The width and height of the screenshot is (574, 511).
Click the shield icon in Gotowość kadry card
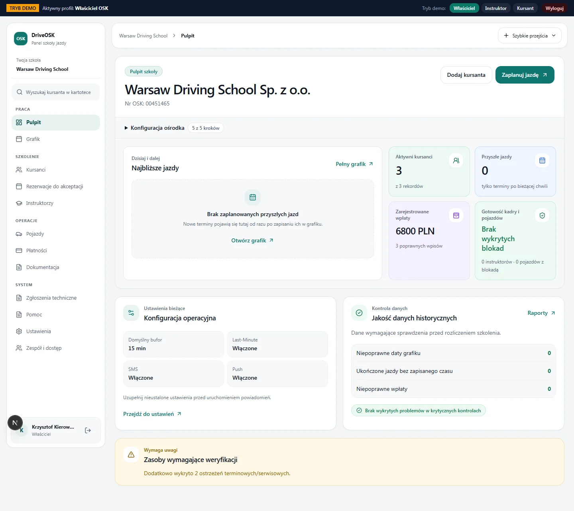point(542,215)
